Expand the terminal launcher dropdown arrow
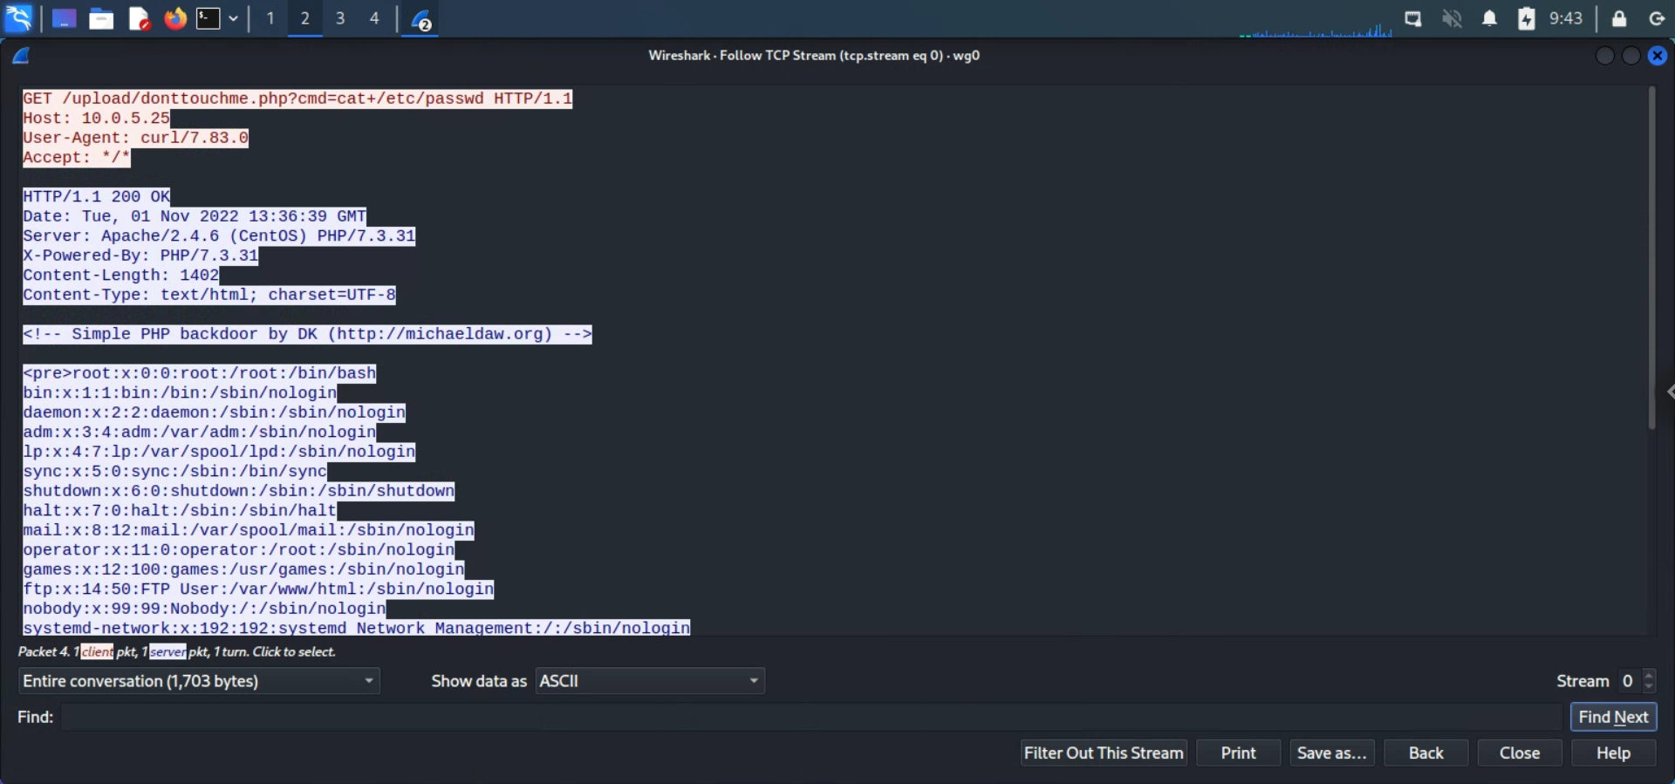Image resolution: width=1675 pixels, height=784 pixels. point(234,18)
